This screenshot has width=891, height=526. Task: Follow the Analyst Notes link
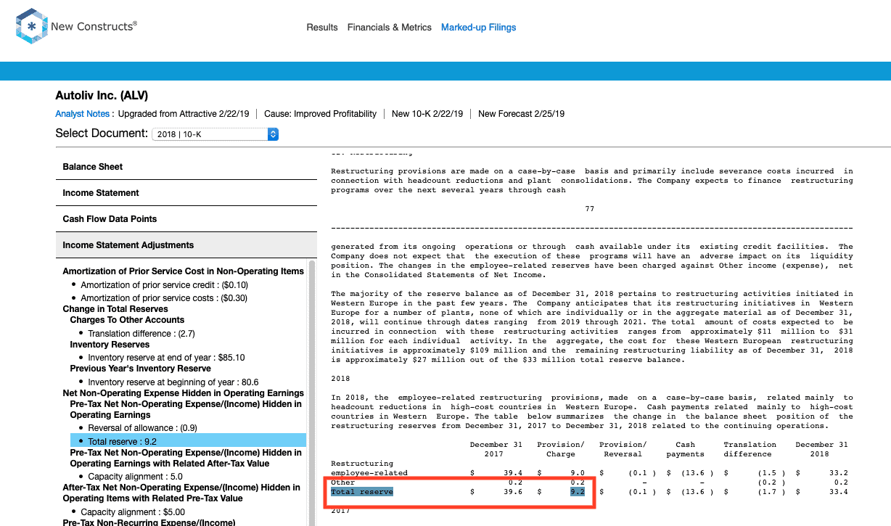(x=82, y=114)
